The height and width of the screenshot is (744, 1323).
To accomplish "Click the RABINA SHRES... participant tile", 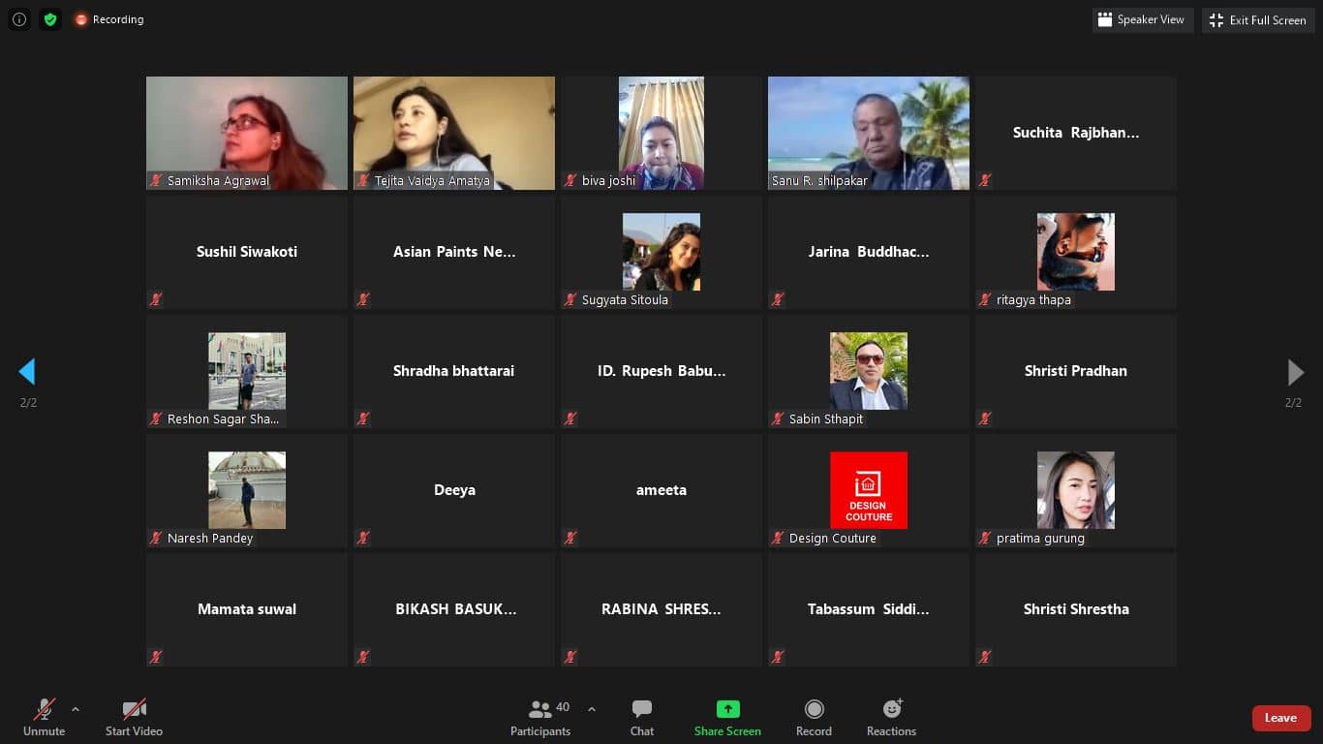I will tap(661, 609).
